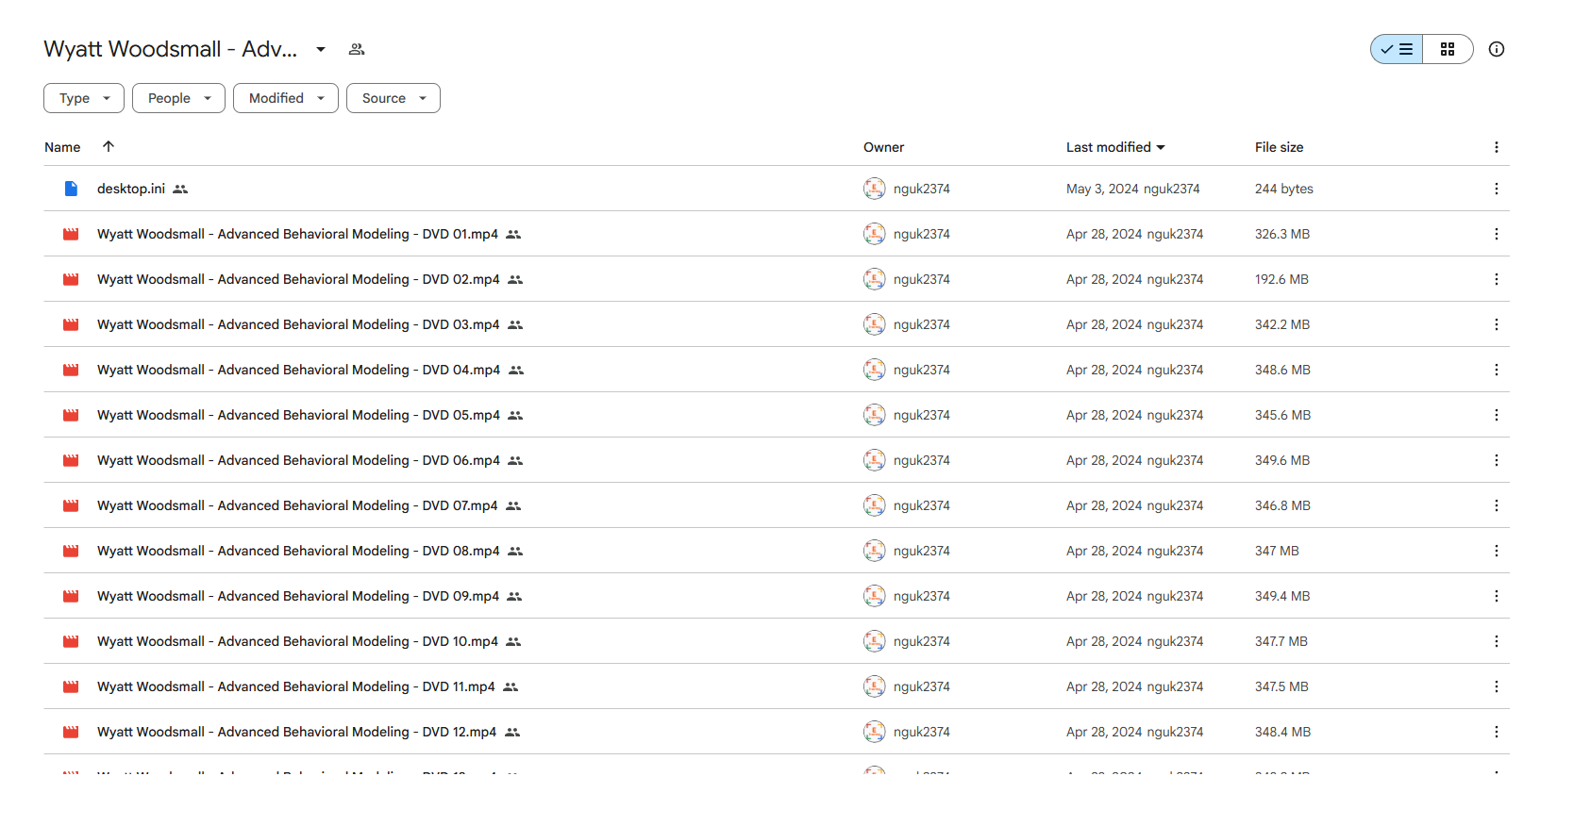Sort by the File size column header
Screen dimensions: 1574x826
1279,147
